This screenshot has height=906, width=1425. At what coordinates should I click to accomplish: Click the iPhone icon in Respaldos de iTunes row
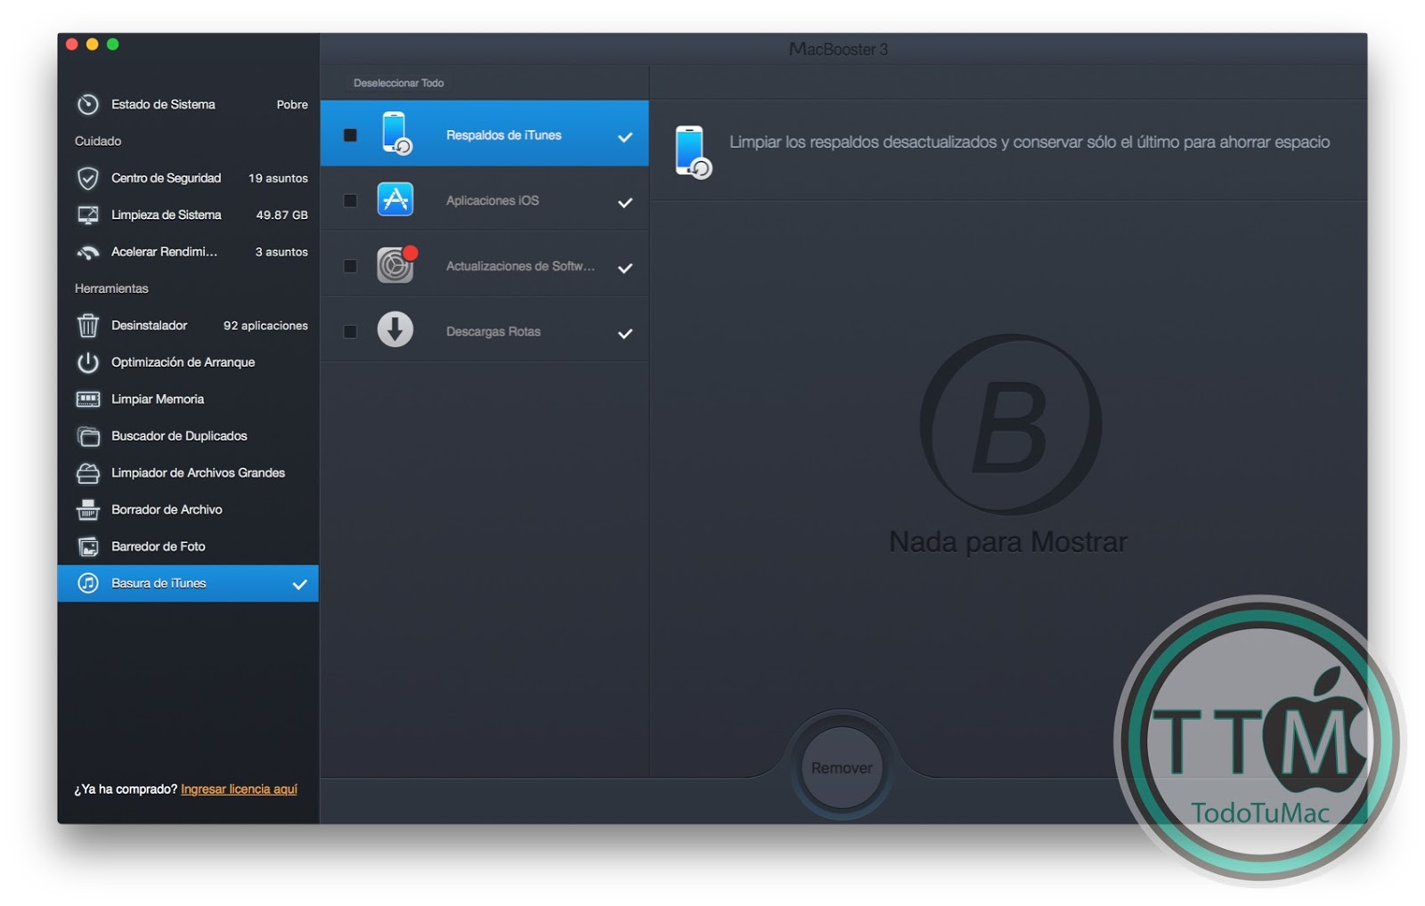pos(395,133)
